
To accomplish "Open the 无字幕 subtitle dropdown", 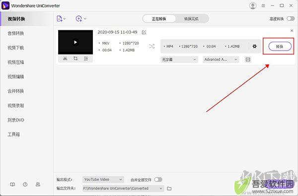I will point(179,60).
